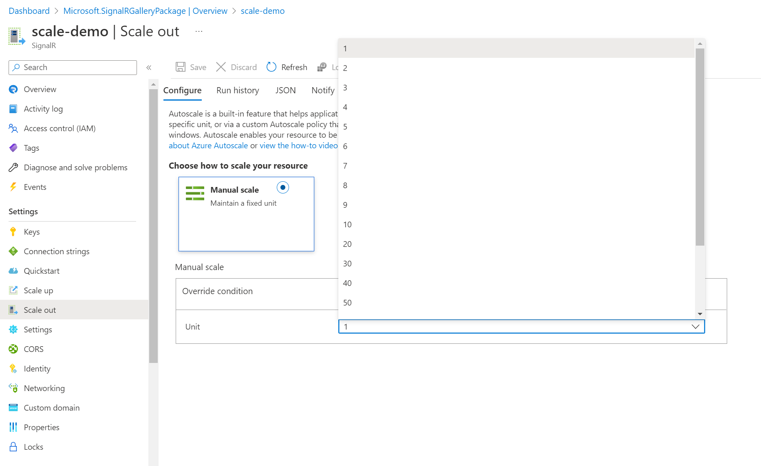Open the Custom domain page
The height and width of the screenshot is (466, 761).
coord(51,407)
